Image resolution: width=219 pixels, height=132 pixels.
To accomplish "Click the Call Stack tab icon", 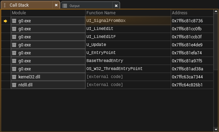I will [x=5, y=5].
